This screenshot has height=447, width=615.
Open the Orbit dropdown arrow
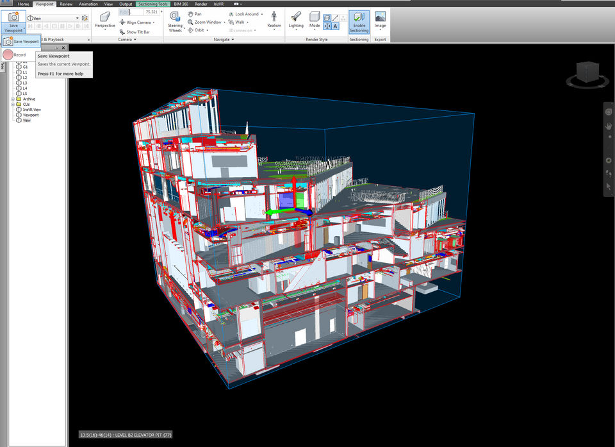click(207, 30)
